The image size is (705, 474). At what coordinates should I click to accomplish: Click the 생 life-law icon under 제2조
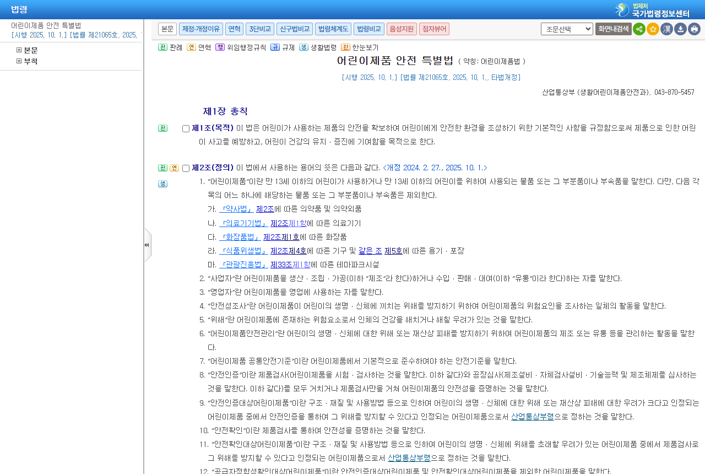tap(162, 184)
